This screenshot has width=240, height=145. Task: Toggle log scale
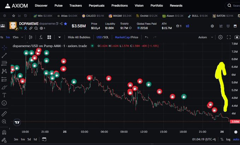pyautogui.click(x=228, y=139)
